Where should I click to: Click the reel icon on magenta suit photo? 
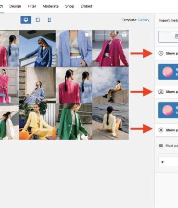124,34
